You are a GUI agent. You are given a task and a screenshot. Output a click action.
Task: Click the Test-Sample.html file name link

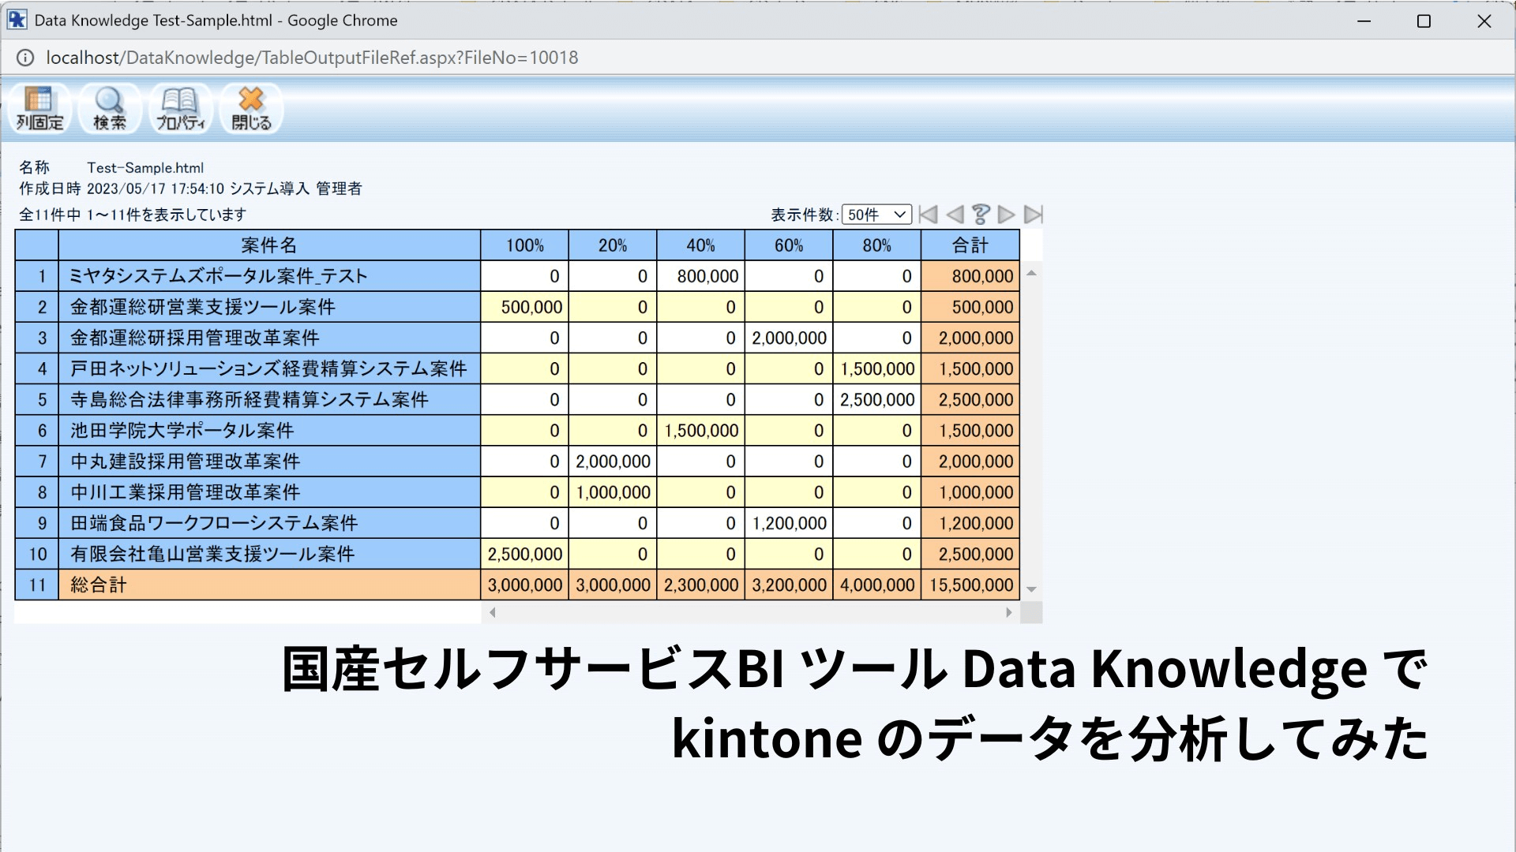pos(144,167)
